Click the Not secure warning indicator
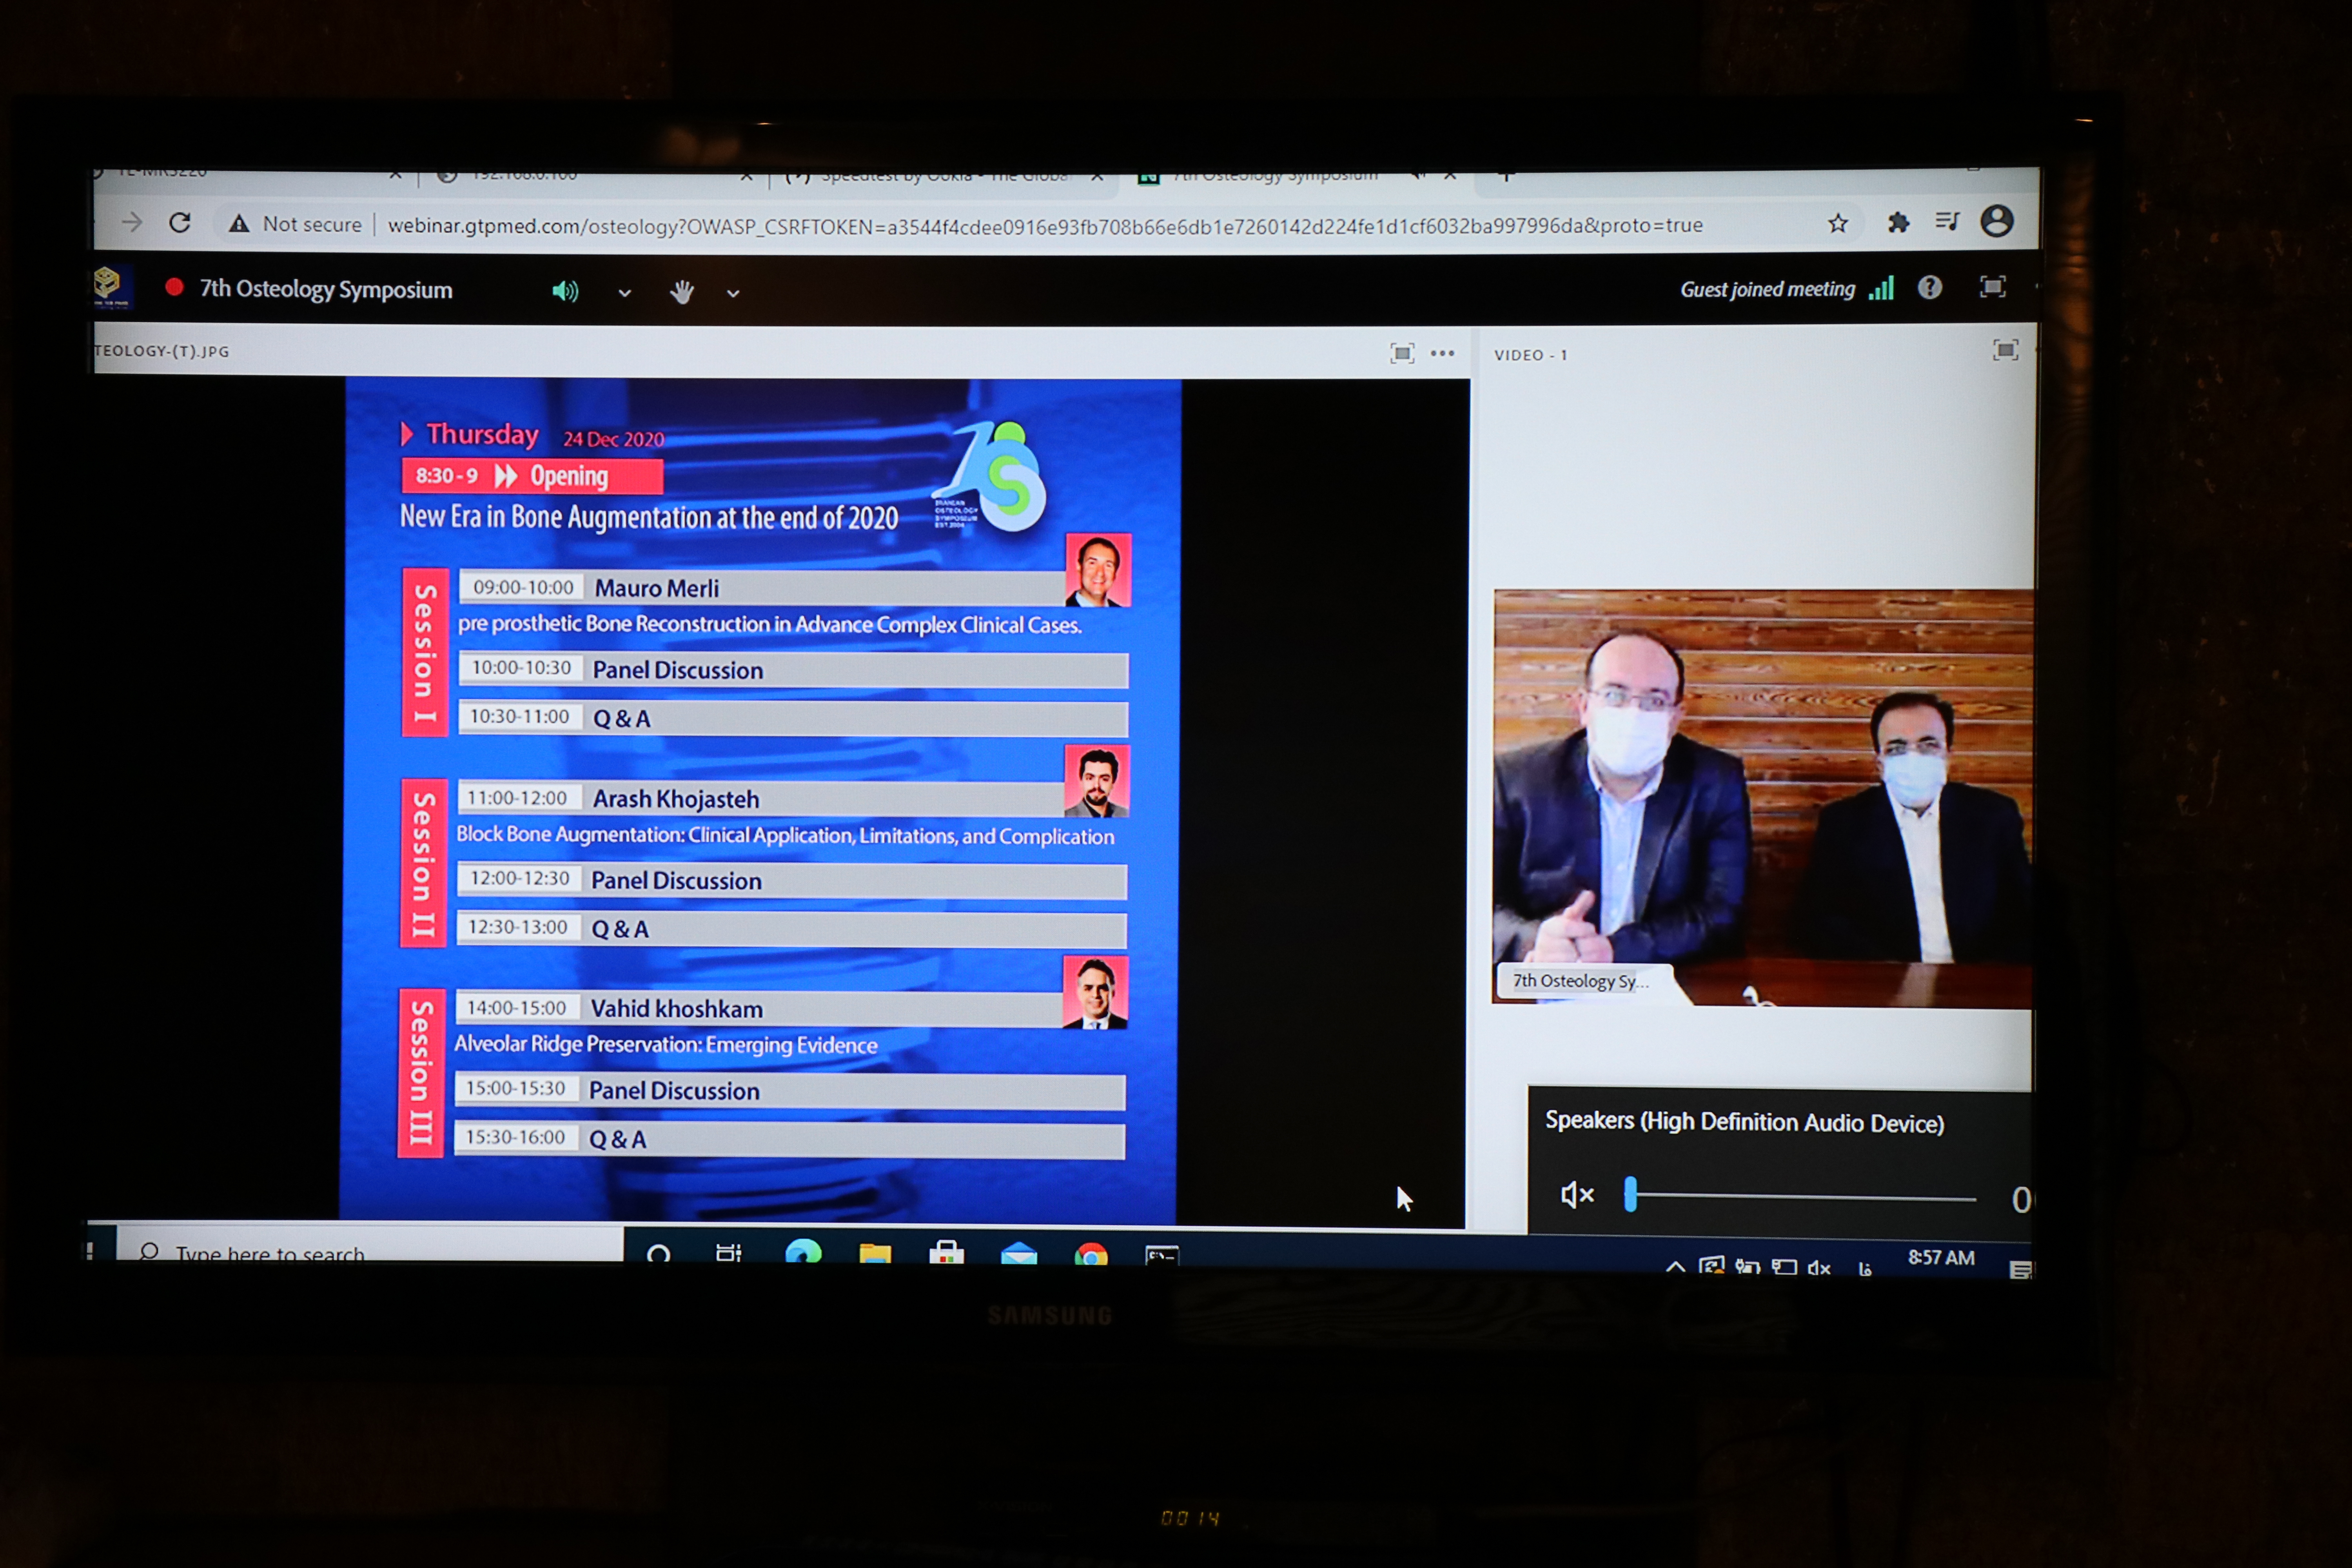The height and width of the screenshot is (1568, 2352). click(x=295, y=224)
